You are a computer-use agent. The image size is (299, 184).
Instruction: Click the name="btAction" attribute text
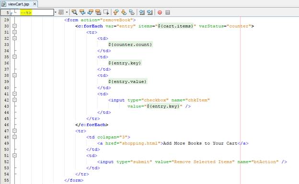coord(258,162)
